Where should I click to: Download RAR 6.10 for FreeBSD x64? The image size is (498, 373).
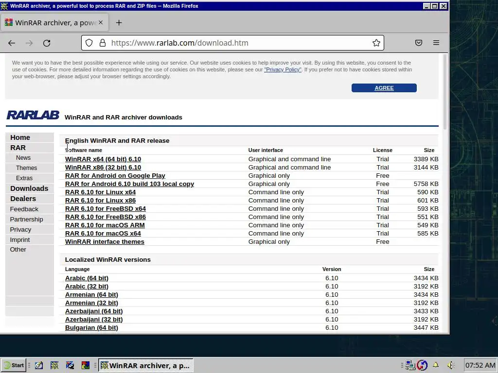106,209
